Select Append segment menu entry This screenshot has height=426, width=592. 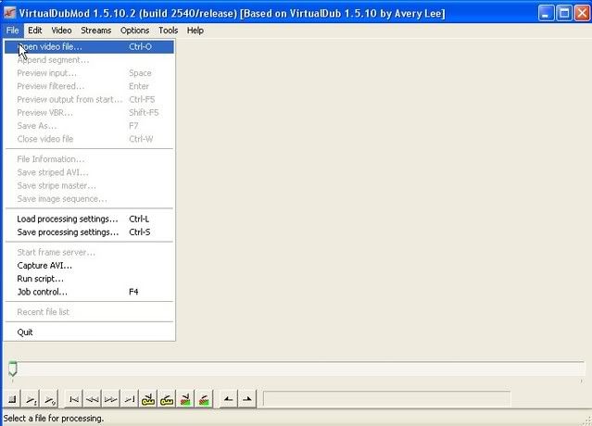coord(90,60)
